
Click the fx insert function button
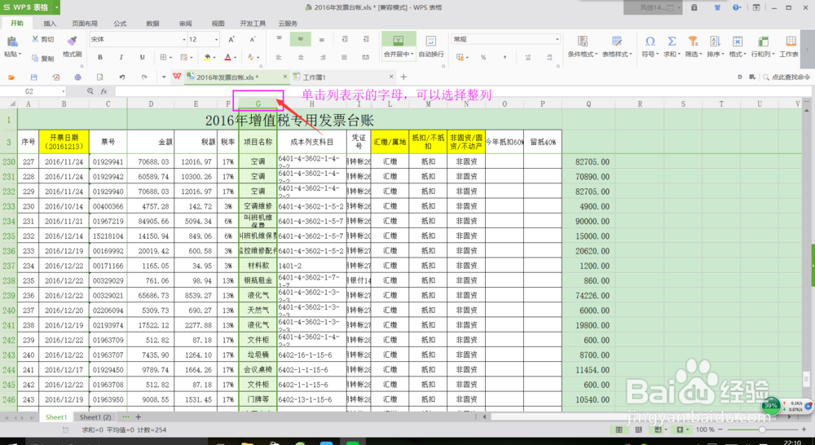click(x=104, y=91)
